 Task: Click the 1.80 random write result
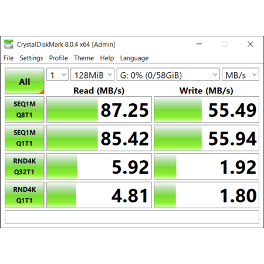(207, 195)
